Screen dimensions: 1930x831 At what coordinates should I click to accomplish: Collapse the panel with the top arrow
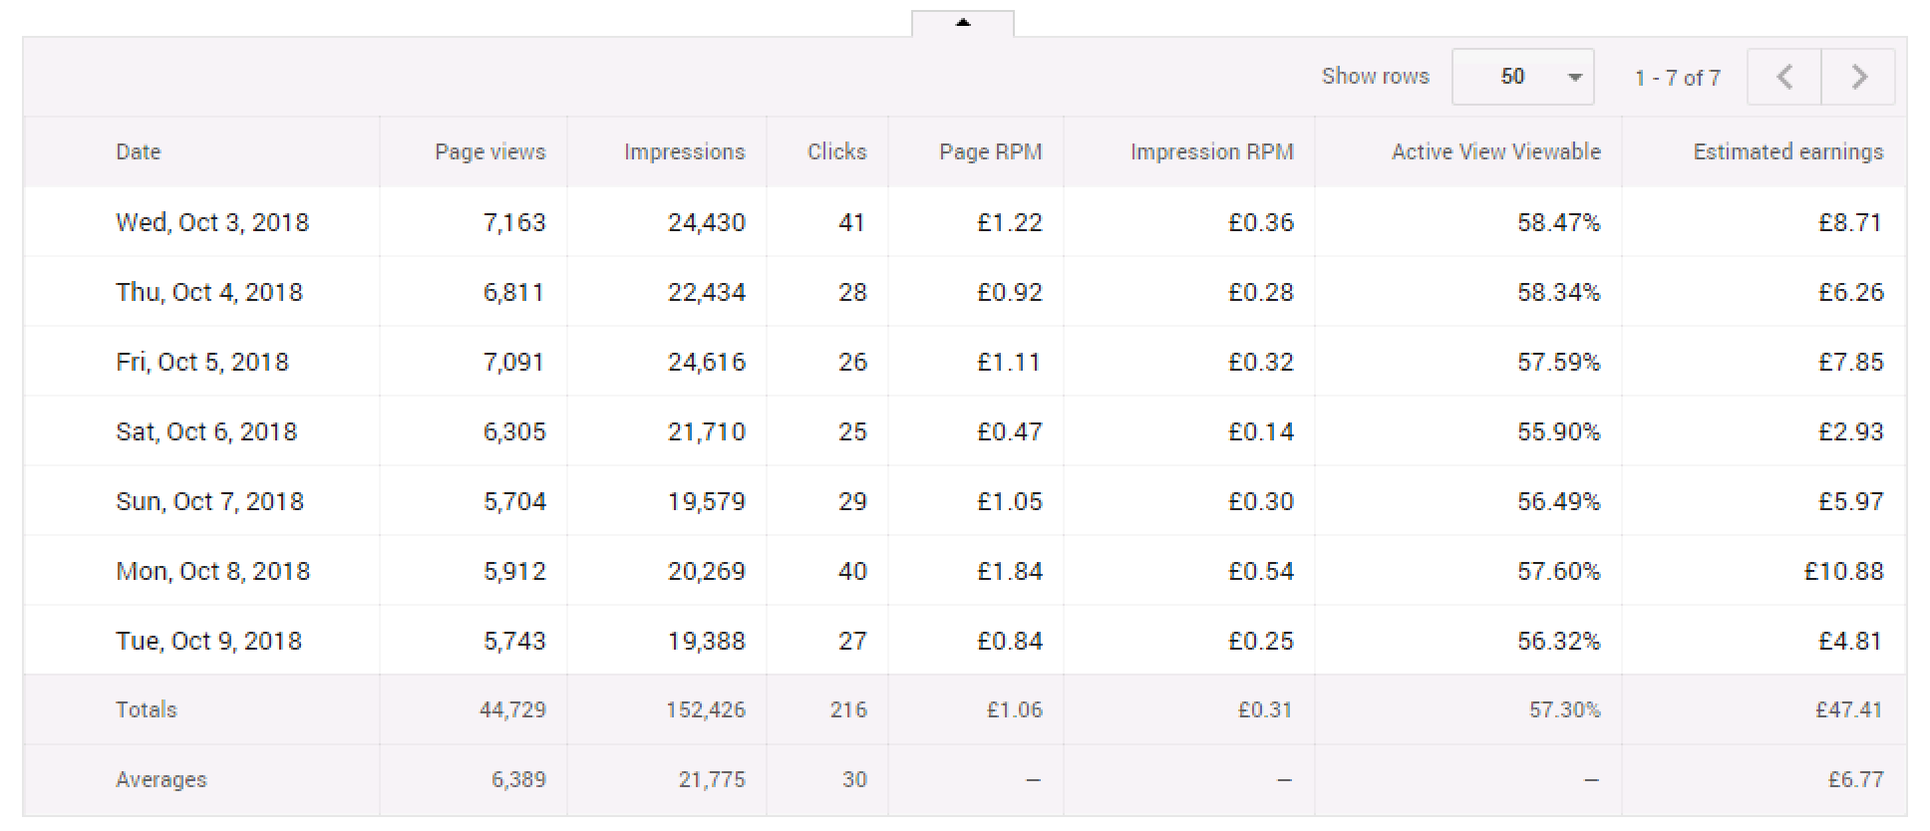pos(963,23)
